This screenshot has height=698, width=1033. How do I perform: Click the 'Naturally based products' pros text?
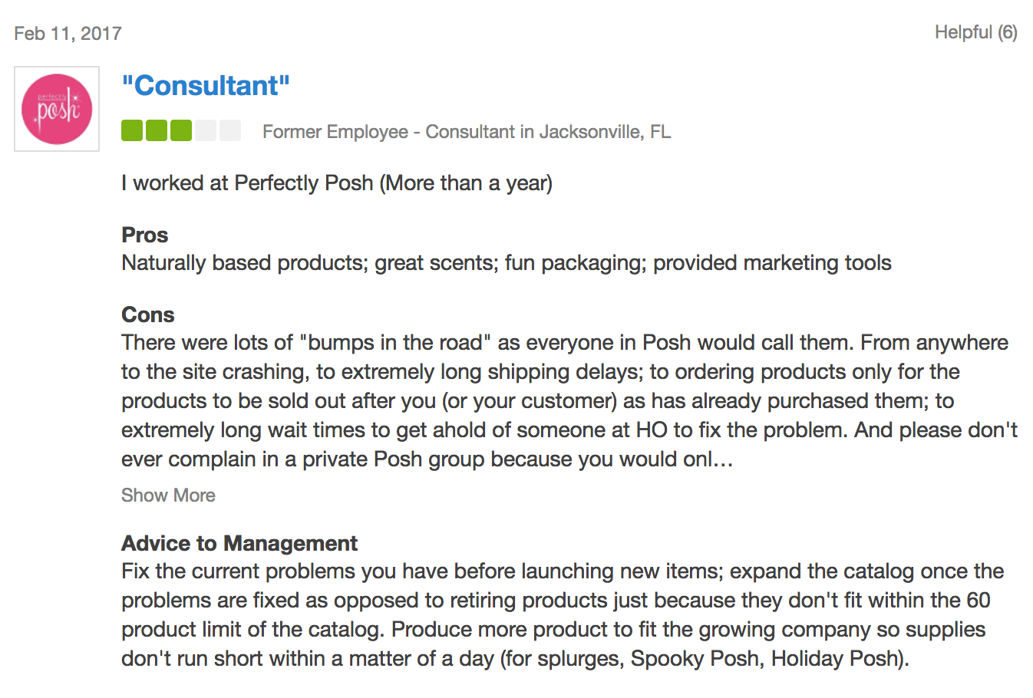(507, 263)
